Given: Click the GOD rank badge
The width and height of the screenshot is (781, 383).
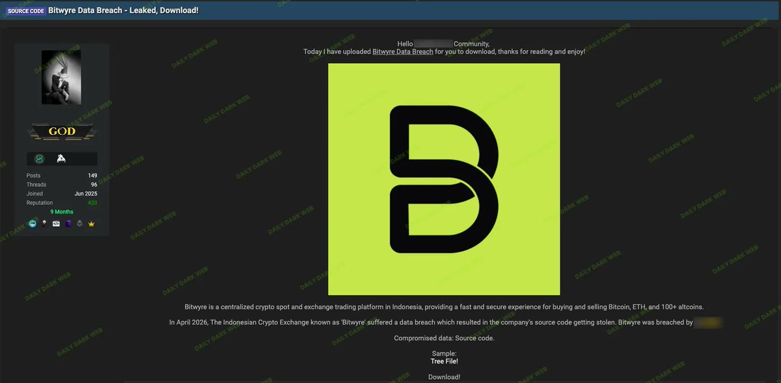Looking at the screenshot, I should pos(62,131).
